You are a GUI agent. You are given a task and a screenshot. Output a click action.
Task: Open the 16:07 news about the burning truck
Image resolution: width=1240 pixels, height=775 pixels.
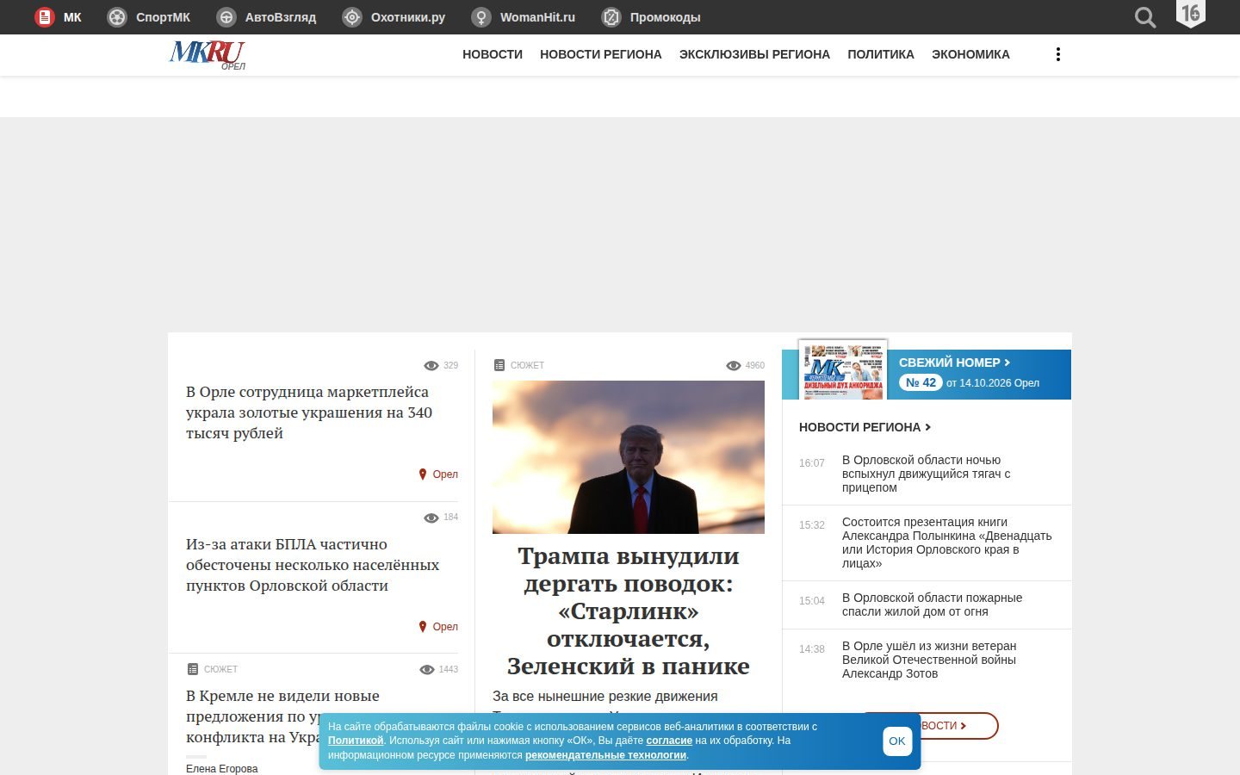click(x=927, y=474)
